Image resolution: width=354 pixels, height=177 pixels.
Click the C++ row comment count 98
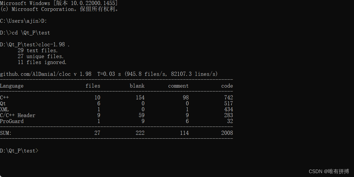(x=186, y=98)
